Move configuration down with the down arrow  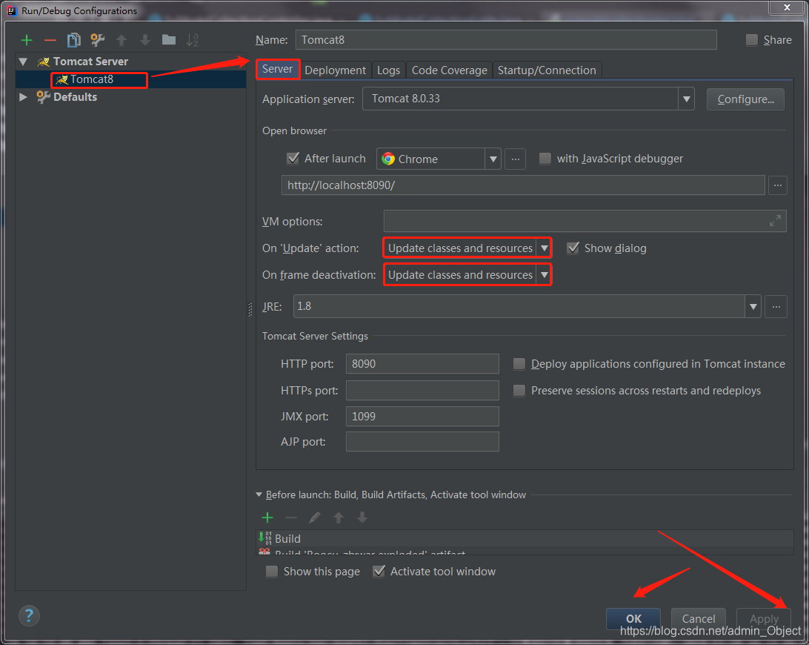(x=145, y=40)
